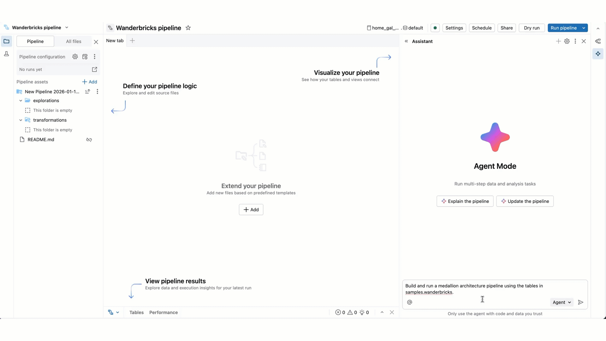This screenshot has height=341, width=606.
Task: Click the schedule calendar icon in Pipeline configuration
Action: [x=85, y=57]
